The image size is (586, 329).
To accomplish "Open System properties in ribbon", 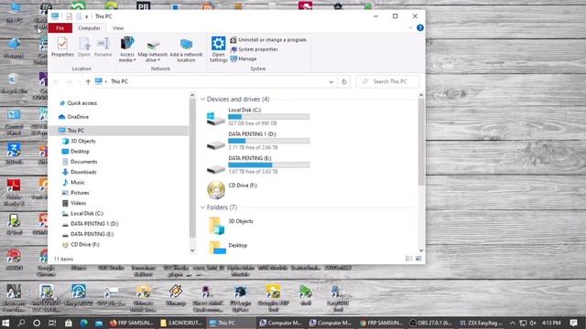I will click(x=254, y=49).
